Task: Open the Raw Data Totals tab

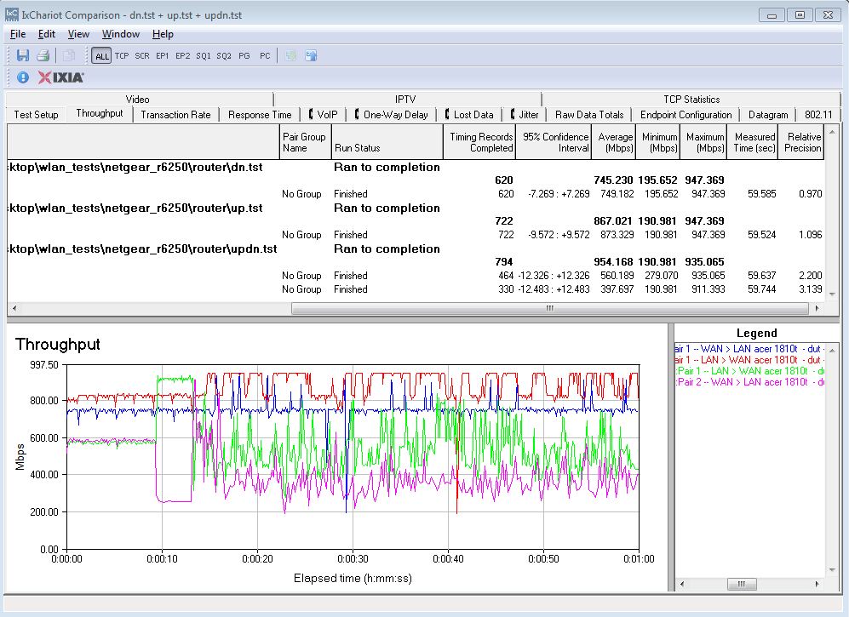Action: (x=589, y=115)
